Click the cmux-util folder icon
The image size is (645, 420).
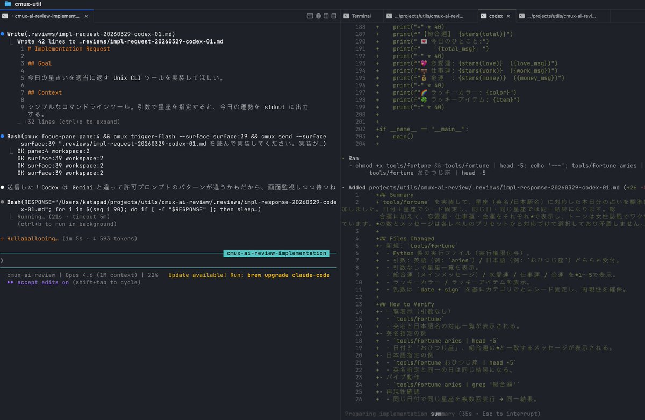pos(8,4)
